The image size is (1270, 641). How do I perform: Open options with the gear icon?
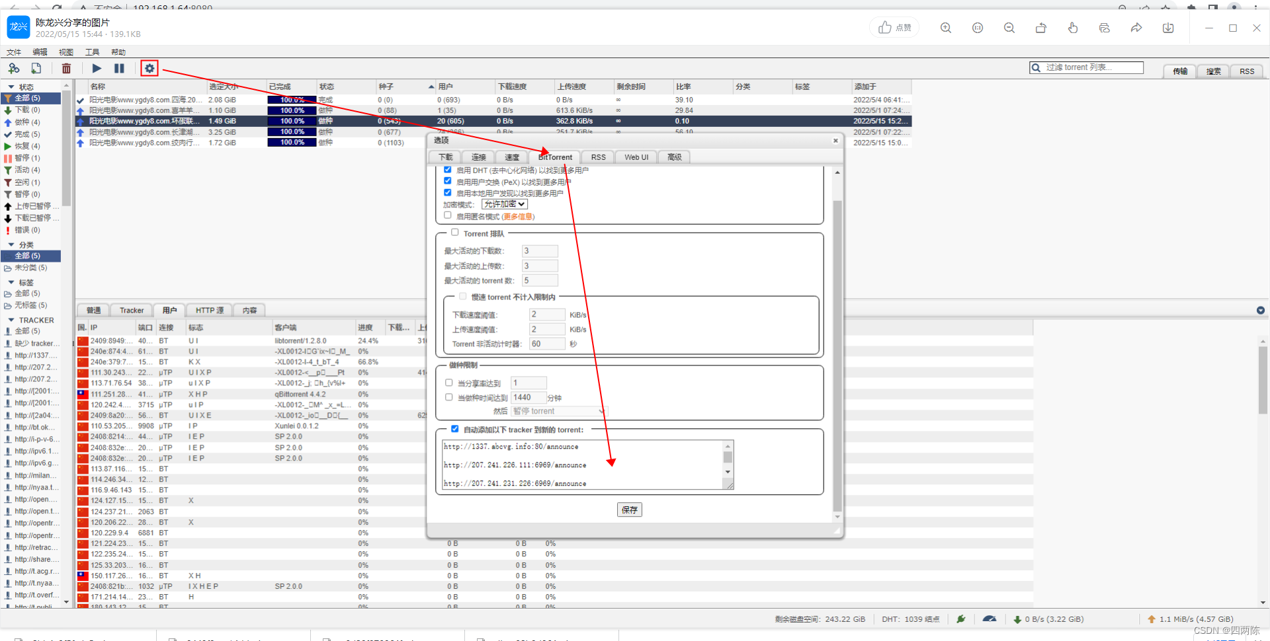click(x=149, y=68)
